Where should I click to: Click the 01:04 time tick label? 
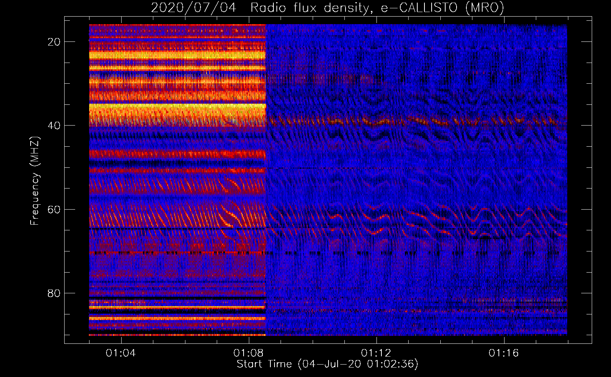[x=121, y=353]
